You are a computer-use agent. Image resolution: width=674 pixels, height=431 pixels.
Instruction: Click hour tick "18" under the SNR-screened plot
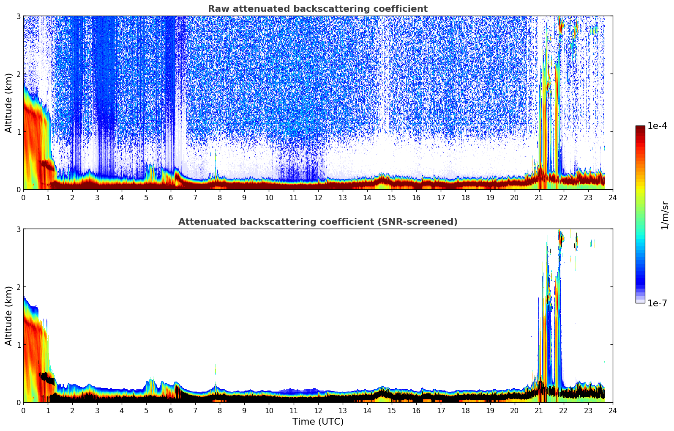465,411
